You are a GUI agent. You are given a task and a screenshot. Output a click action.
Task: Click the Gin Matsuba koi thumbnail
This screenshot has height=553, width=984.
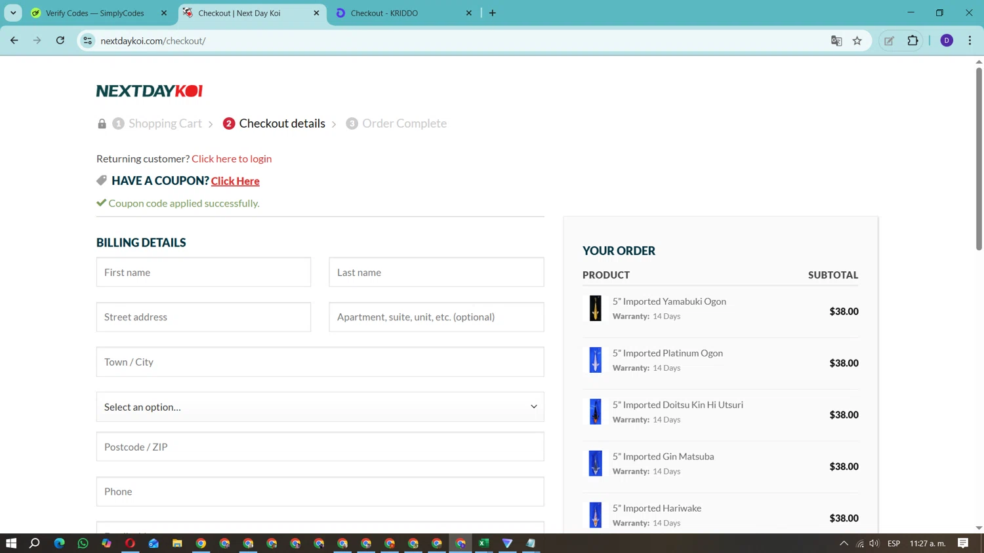[595, 463]
